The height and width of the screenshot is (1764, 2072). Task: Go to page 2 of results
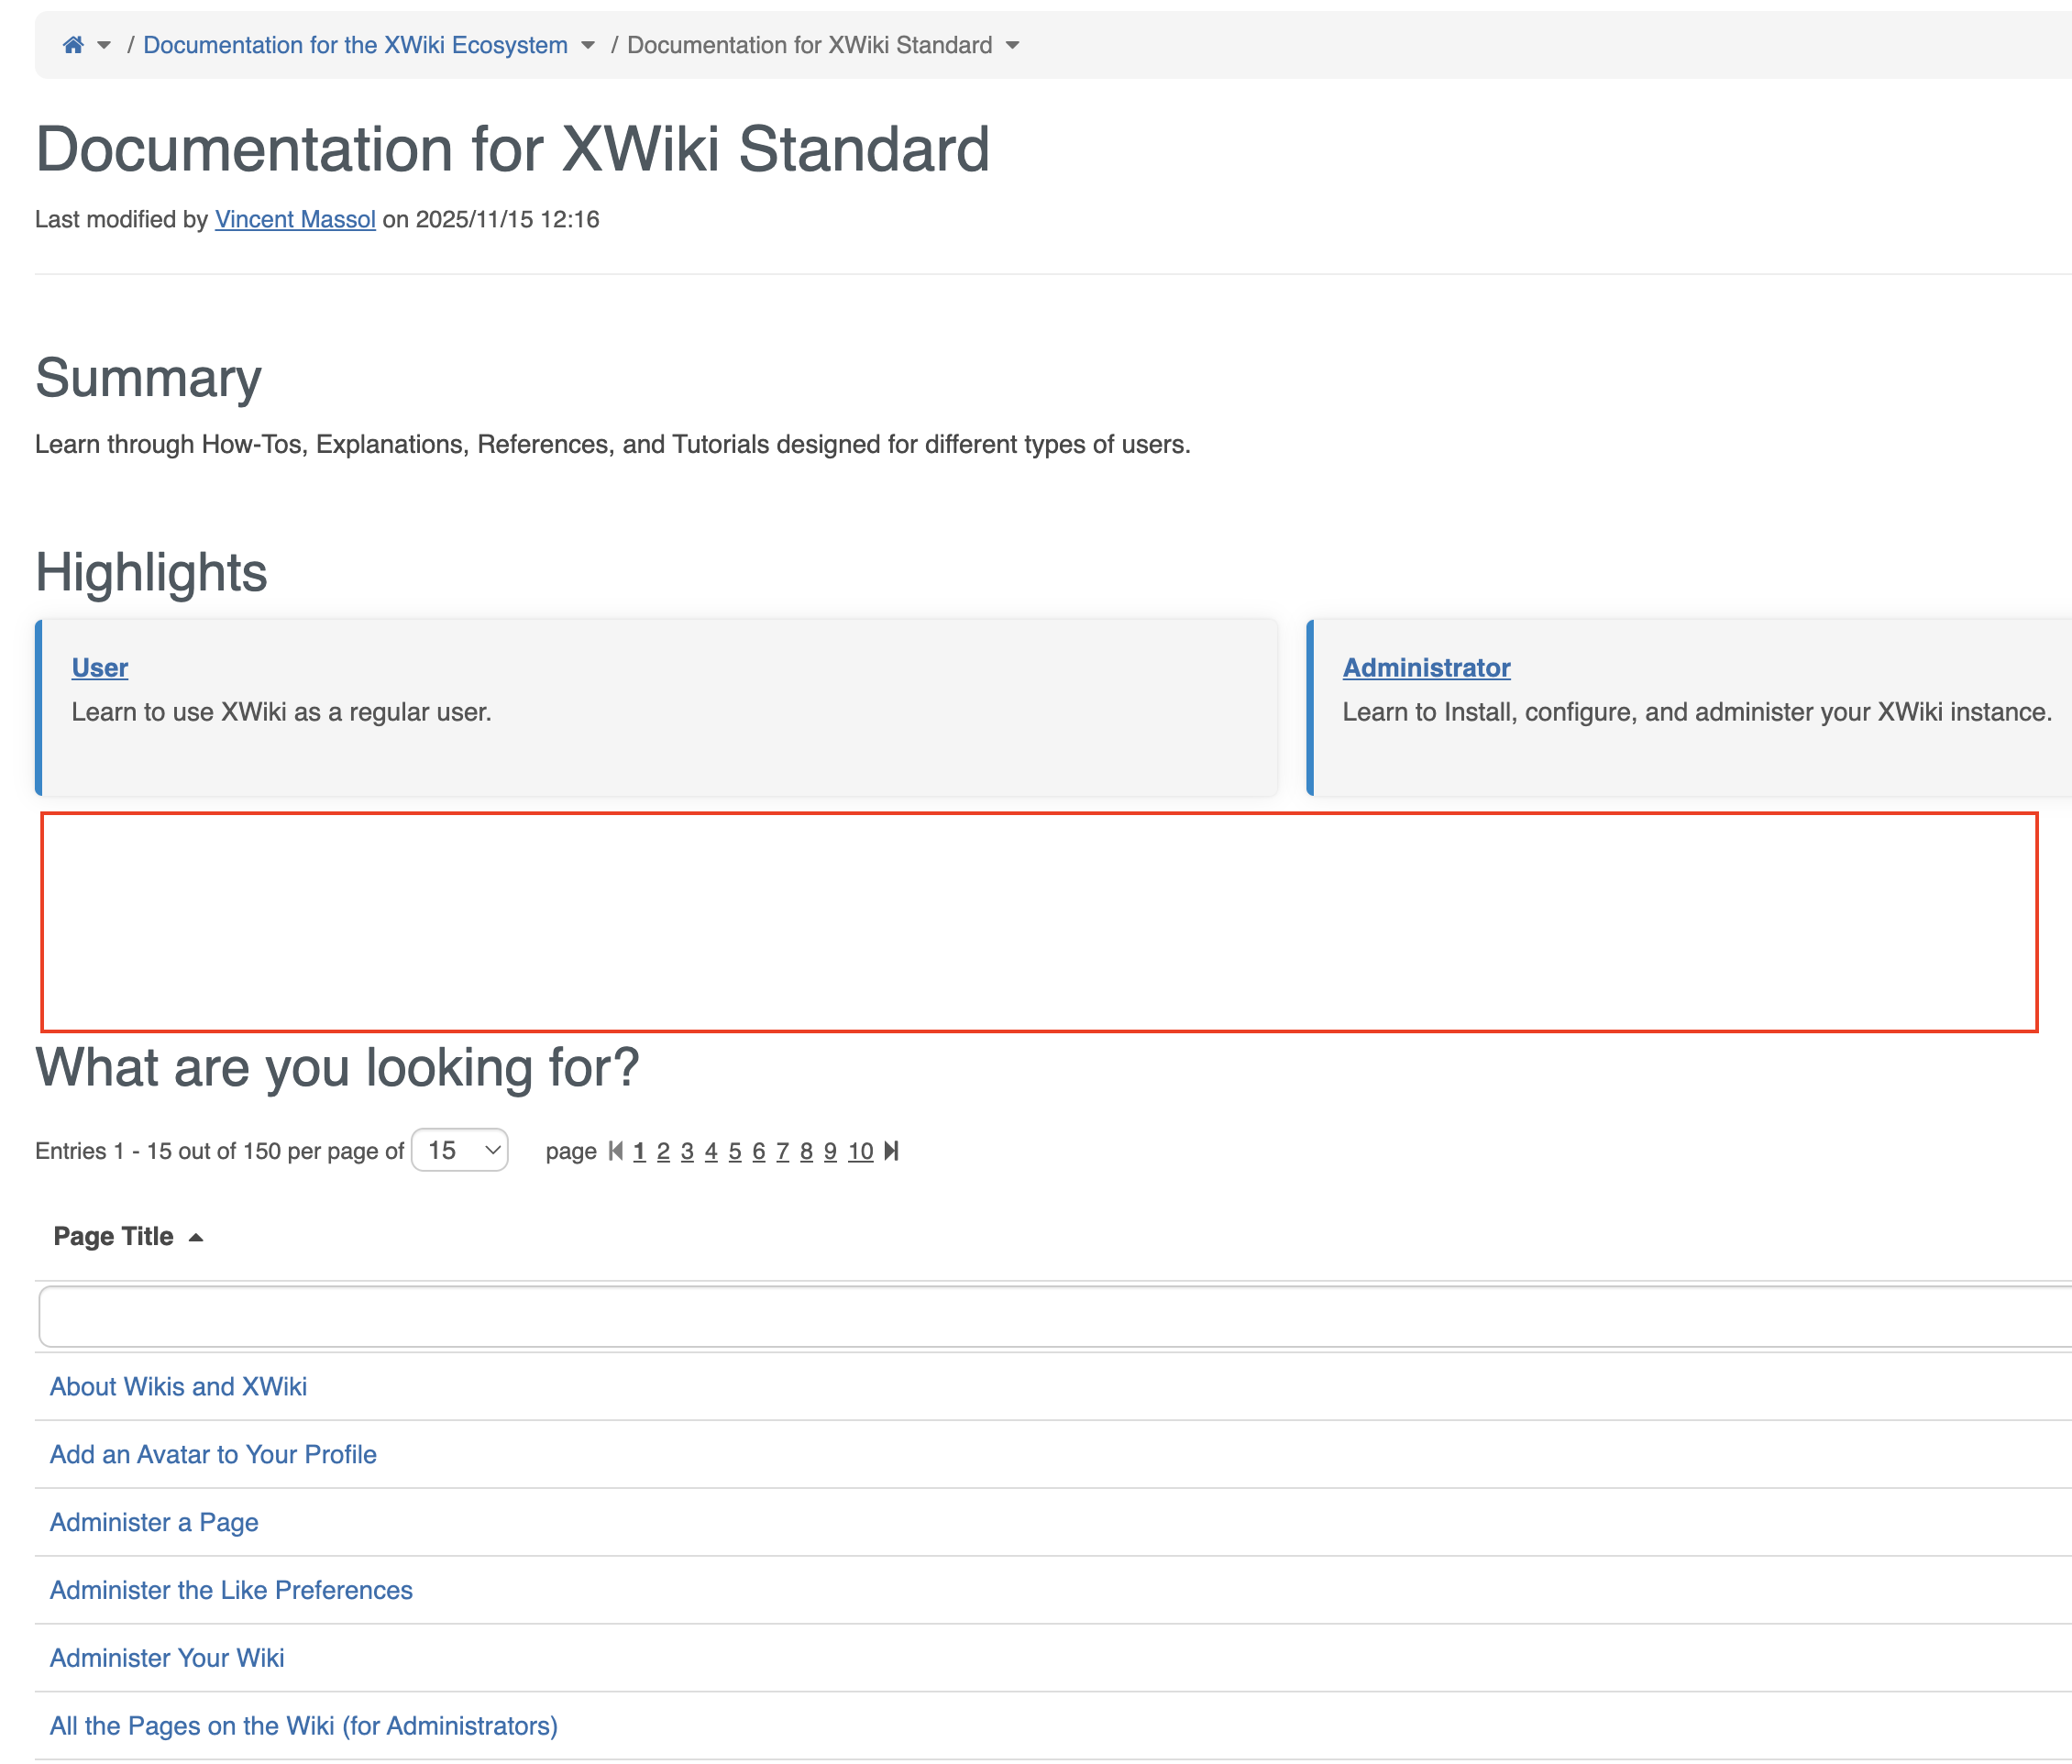[663, 1151]
